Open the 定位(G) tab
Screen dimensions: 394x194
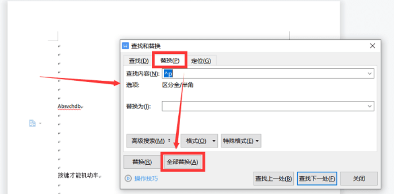click(201, 61)
